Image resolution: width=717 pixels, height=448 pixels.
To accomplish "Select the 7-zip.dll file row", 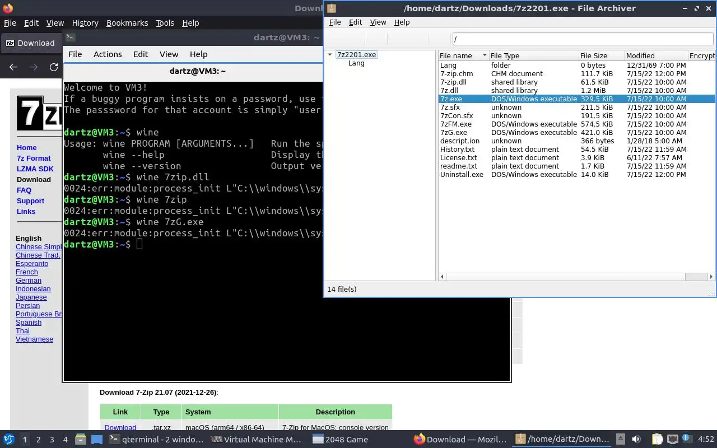I will click(577, 82).
